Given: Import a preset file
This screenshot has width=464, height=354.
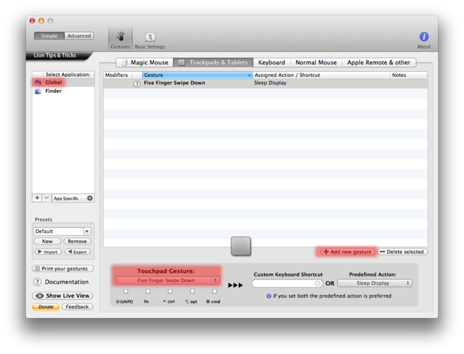Looking at the screenshot, I should (48, 252).
